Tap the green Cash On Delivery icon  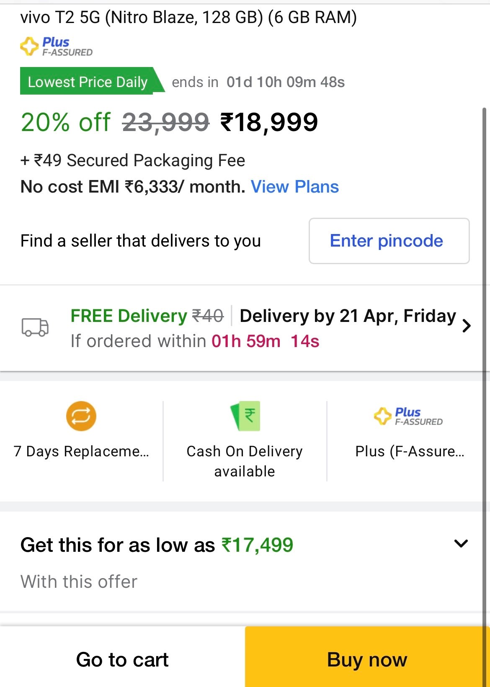coord(246,416)
